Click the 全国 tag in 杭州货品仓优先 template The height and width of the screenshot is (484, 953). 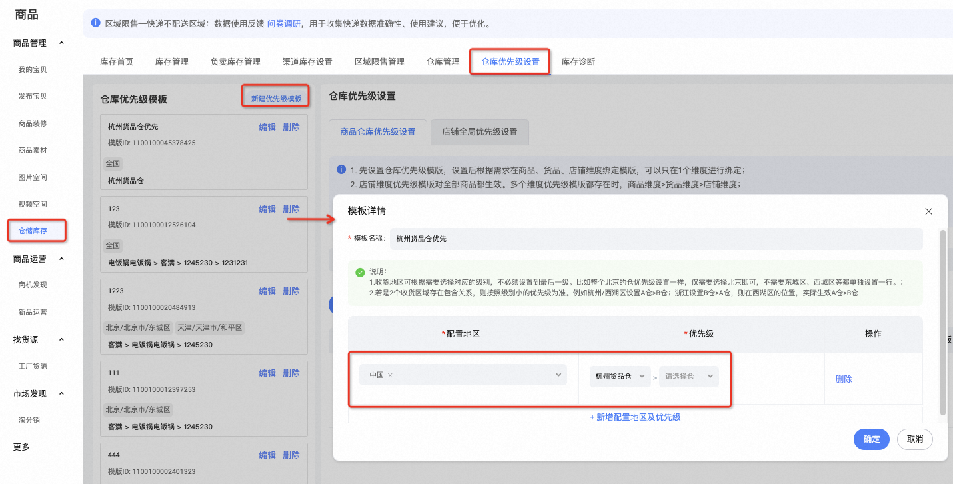pos(113,163)
